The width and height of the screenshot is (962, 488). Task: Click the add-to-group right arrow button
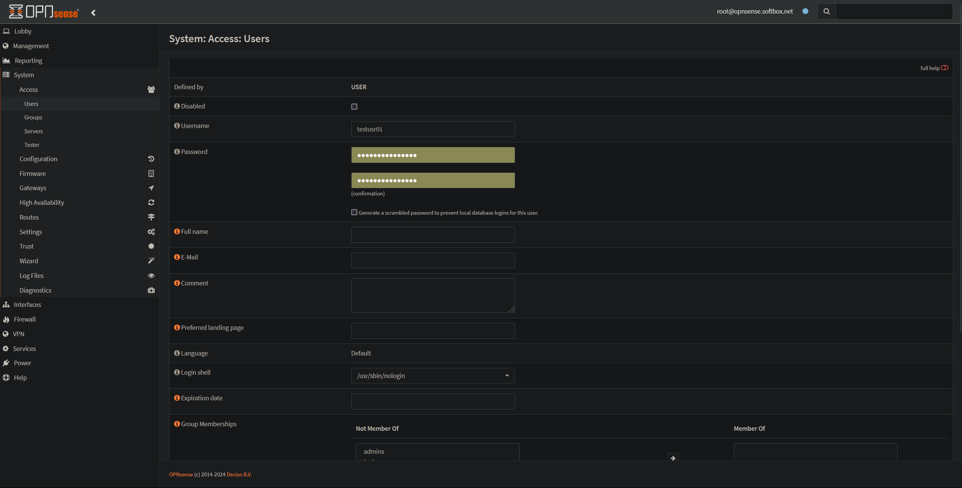tap(673, 458)
